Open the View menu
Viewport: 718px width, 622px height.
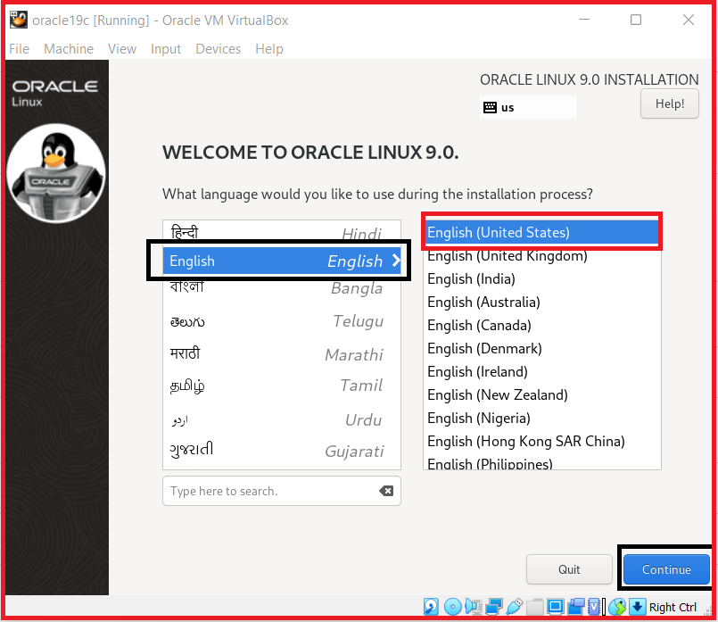(x=122, y=48)
